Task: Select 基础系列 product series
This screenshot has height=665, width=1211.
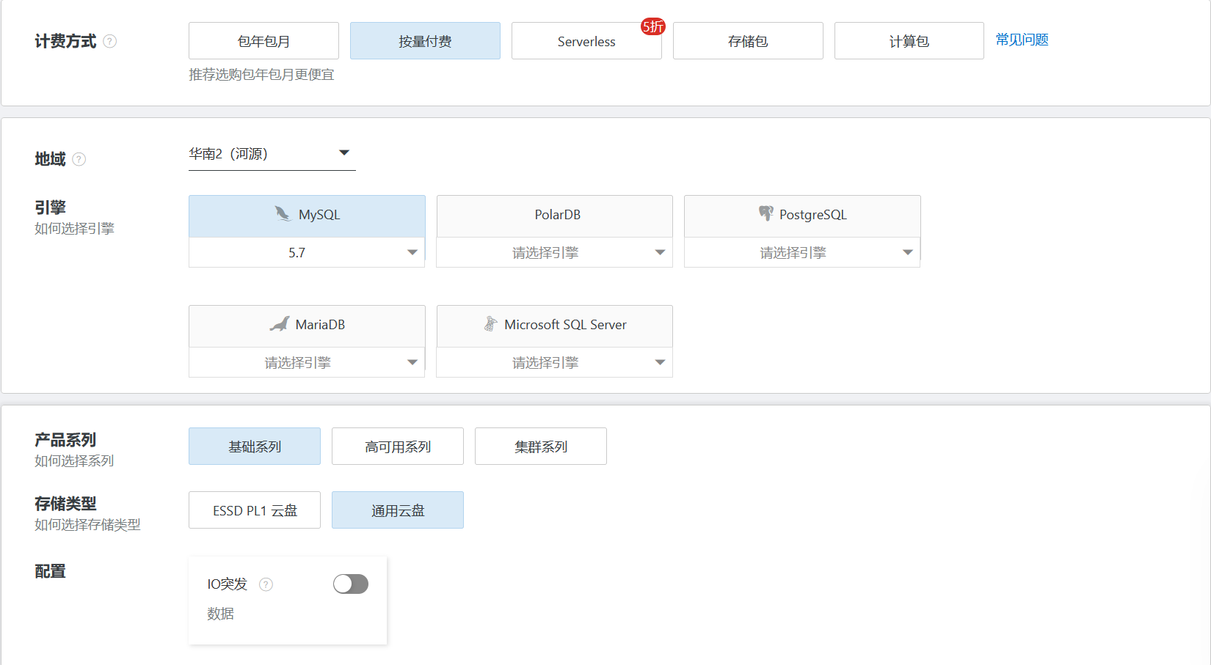Action: (x=255, y=447)
